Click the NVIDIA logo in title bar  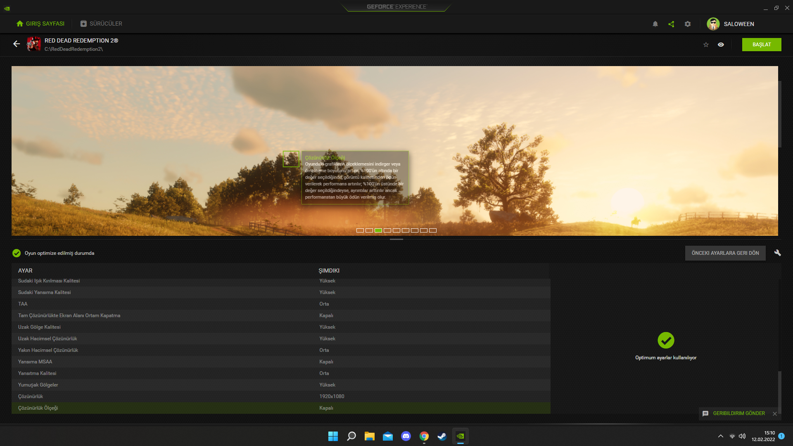click(7, 8)
